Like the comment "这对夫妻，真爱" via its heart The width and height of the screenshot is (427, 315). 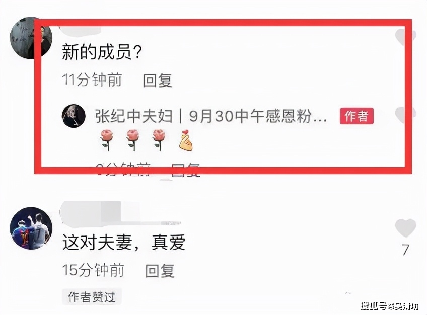[405, 227]
